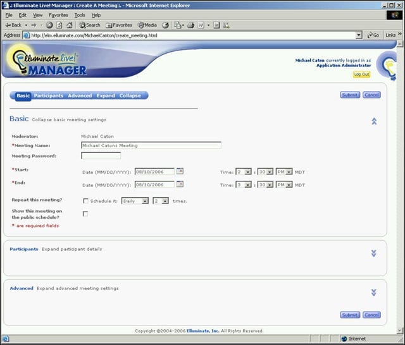This screenshot has height=345, width=405.
Task: Click the Edit with Word icon
Action: pyautogui.click(x=201, y=25)
